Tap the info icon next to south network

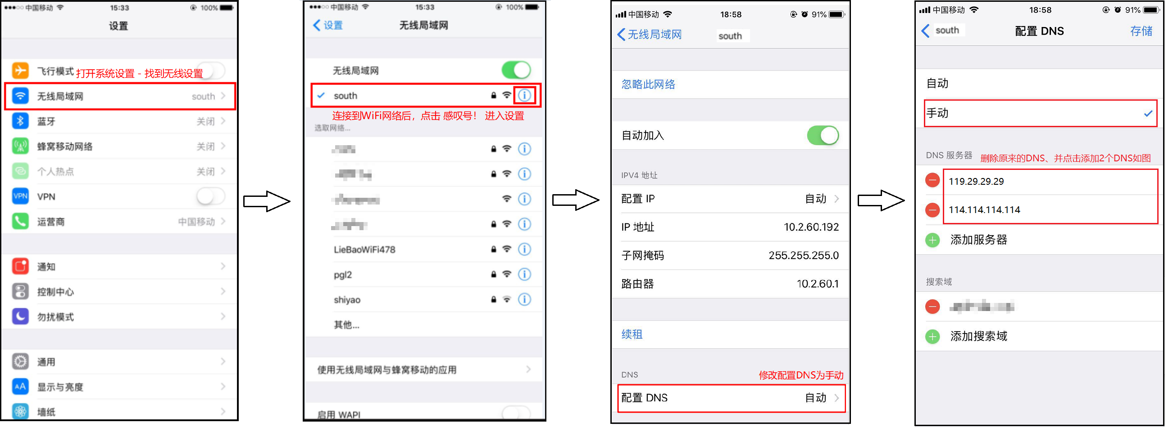tap(525, 95)
